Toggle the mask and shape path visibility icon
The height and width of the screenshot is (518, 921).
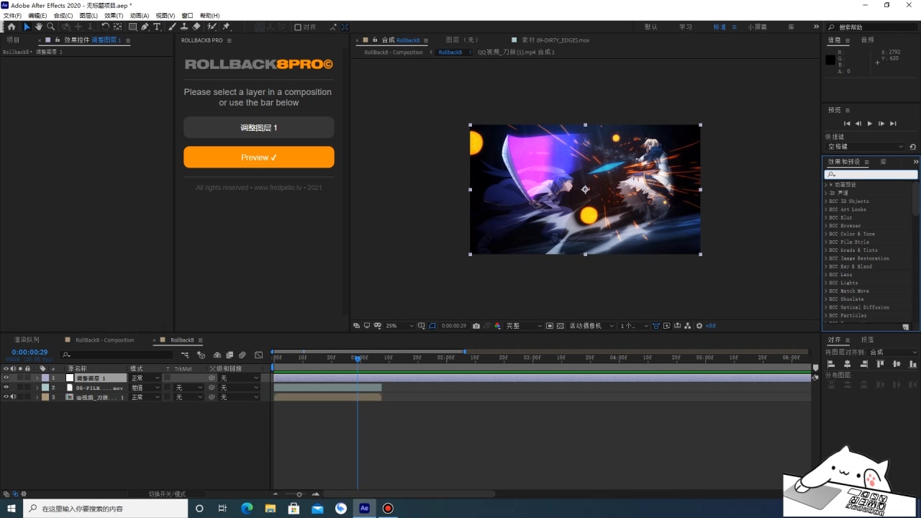(432, 325)
